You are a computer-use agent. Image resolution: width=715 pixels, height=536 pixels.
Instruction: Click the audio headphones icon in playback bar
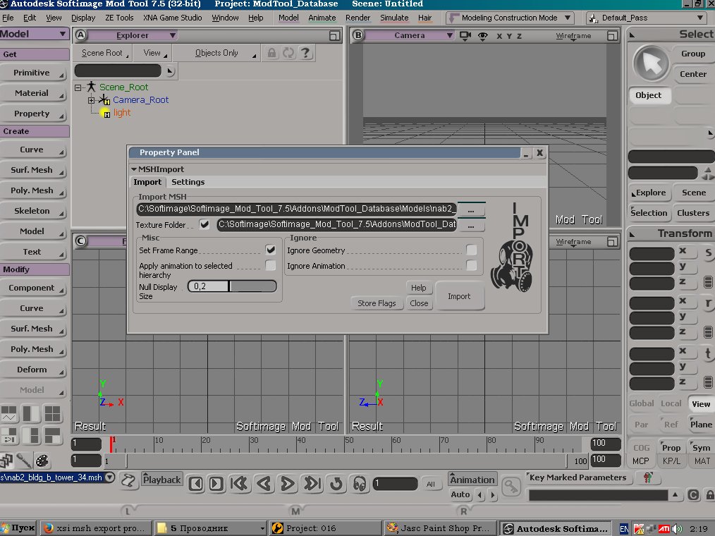360,484
